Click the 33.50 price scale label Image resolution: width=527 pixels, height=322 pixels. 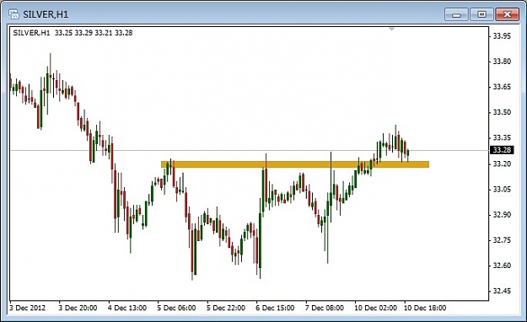click(502, 112)
